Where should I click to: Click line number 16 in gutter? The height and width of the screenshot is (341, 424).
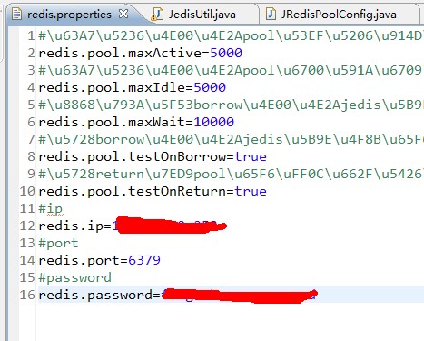point(27,295)
